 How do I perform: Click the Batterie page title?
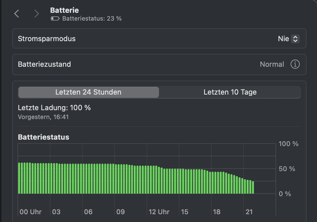coord(65,10)
